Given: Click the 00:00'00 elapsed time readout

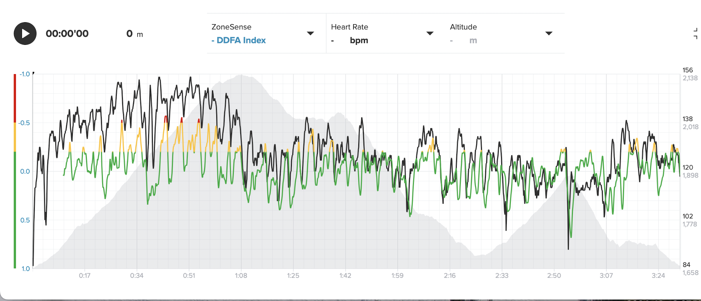Looking at the screenshot, I should tap(67, 34).
